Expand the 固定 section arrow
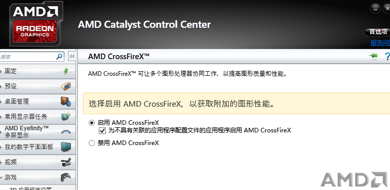The image size is (390, 190). pyautogui.click(x=1, y=71)
